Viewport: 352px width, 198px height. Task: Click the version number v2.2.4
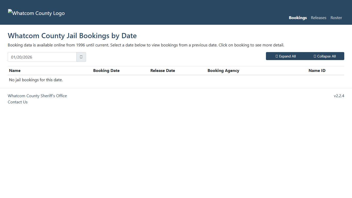tap(339, 96)
